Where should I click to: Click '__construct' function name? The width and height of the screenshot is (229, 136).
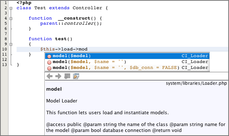(74, 18)
